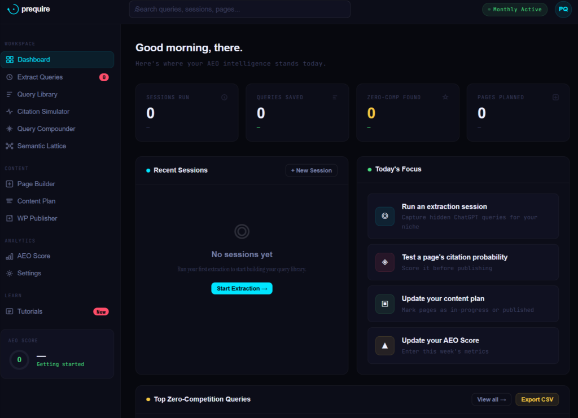Screen dimensions: 578x418
Task: Click the AEO Score circular gauge
Action: click(19, 360)
